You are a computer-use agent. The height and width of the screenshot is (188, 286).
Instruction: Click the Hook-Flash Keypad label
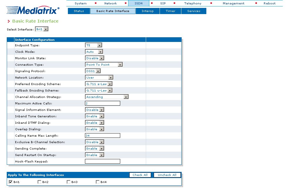31,161
